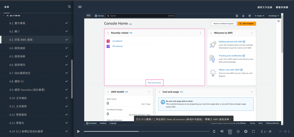Click the certificate Training icon
Image resolution: width=294 pixels, height=137 pixels.
point(212,59)
